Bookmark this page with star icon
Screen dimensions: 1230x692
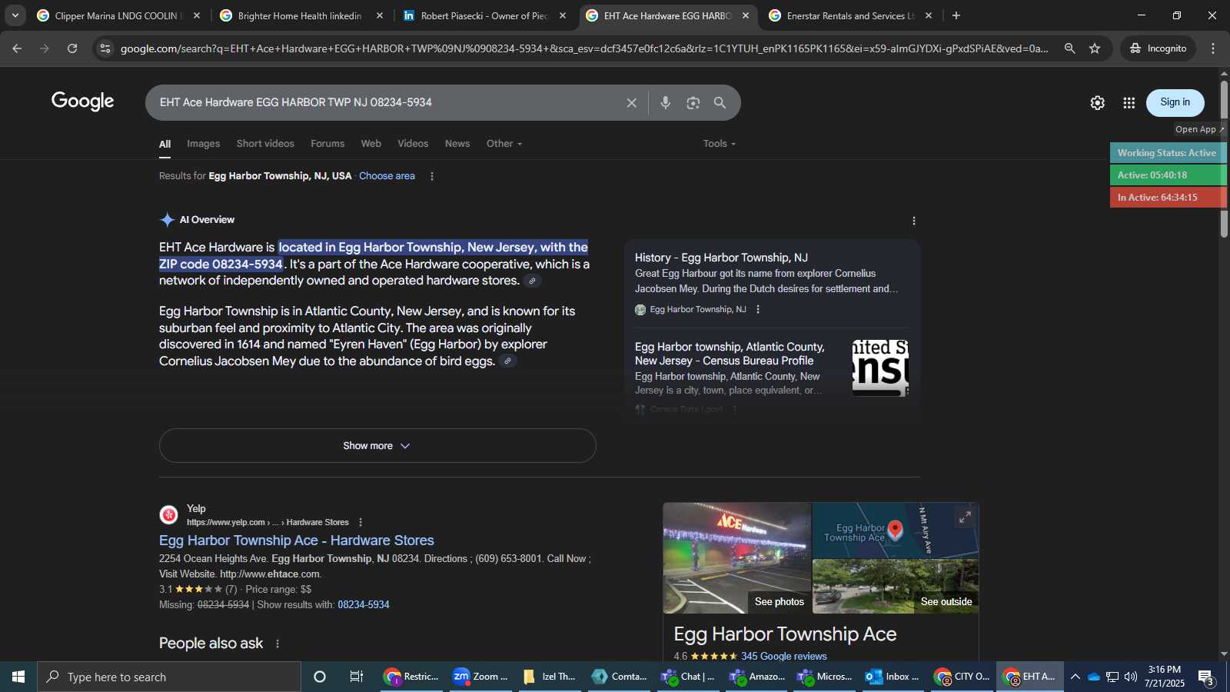(1095, 48)
